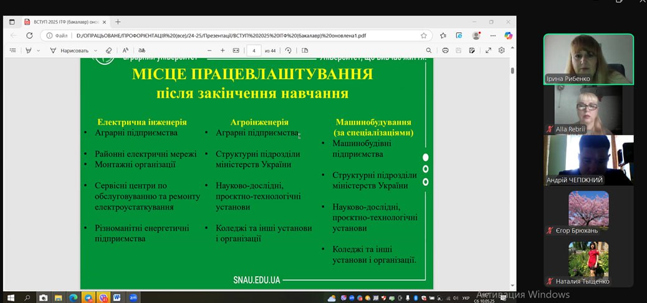This screenshot has width=647, height=303.
Task: Zoom out the PDF with minus button
Action: (x=209, y=50)
